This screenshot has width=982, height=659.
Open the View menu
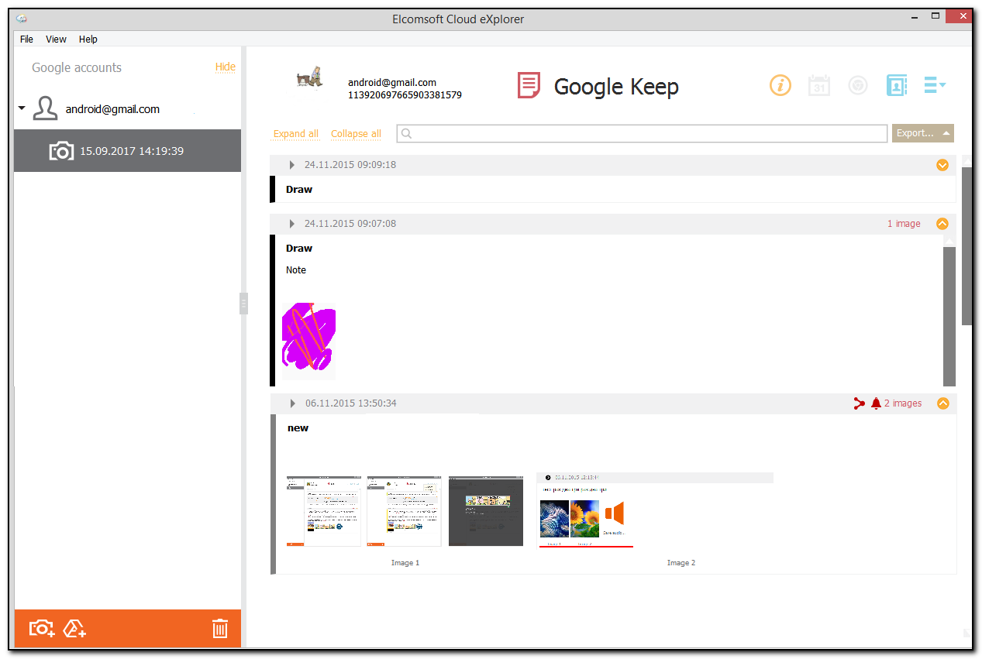55,39
